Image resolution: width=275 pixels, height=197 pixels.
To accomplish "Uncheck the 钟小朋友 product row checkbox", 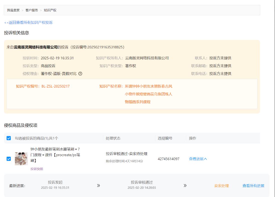I will (9, 159).
